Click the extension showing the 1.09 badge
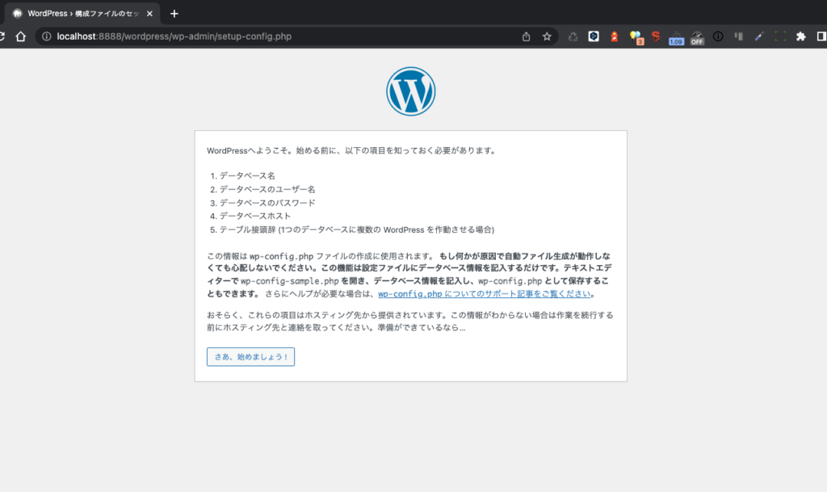 pos(676,36)
